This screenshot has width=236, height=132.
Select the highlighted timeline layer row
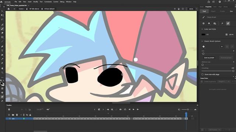(20, 118)
